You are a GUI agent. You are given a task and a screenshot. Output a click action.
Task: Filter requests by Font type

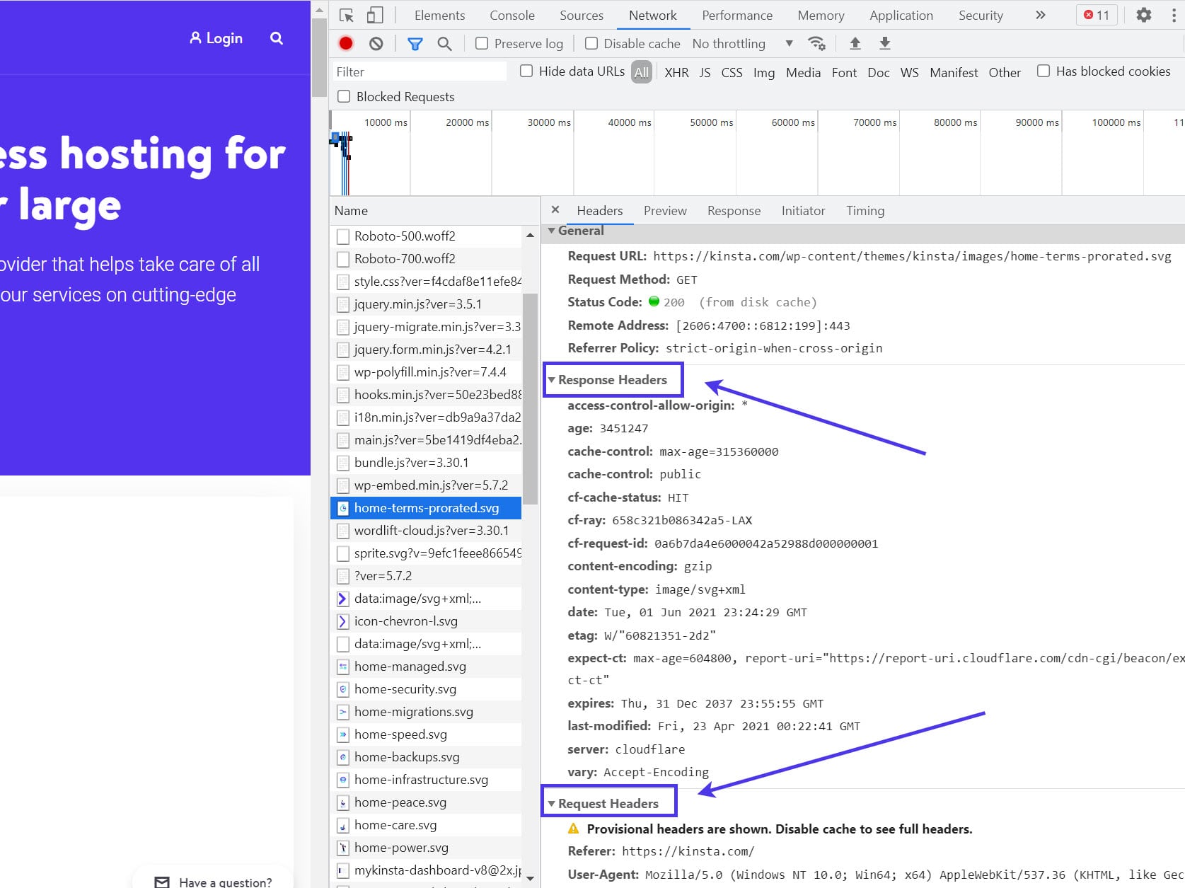tap(844, 72)
